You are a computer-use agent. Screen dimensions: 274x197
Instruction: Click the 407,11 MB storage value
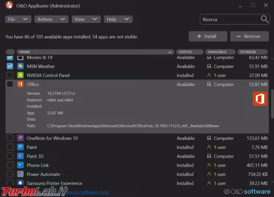tap(257, 165)
